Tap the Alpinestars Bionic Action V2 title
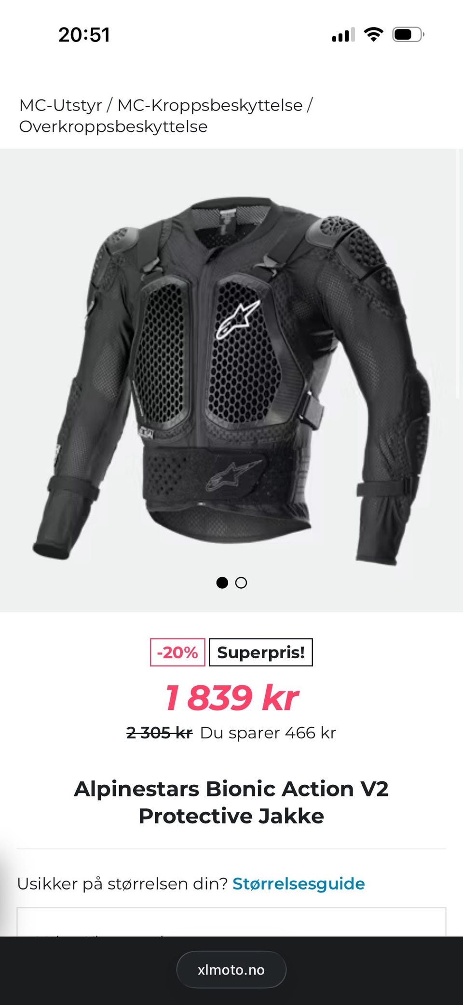This screenshot has height=1005, width=463. (x=231, y=802)
